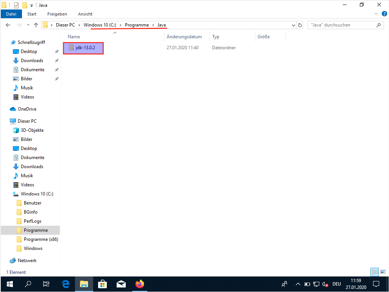Open Mail app from the taskbar

pyautogui.click(x=121, y=284)
